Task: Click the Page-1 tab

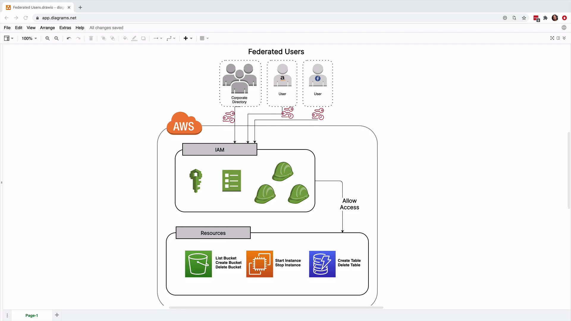Action: tap(32, 315)
